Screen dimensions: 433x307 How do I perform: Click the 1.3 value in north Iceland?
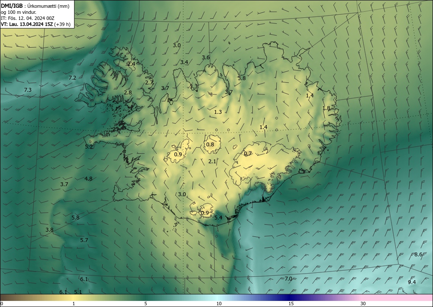[218, 112]
